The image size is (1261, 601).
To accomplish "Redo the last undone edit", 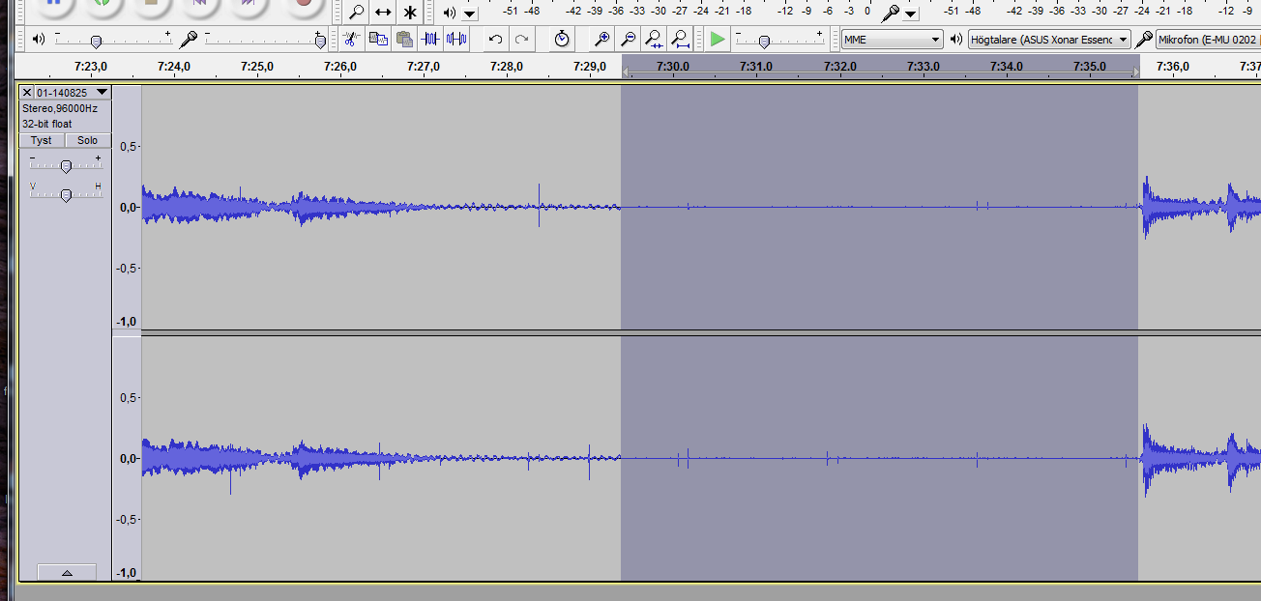I will point(521,39).
